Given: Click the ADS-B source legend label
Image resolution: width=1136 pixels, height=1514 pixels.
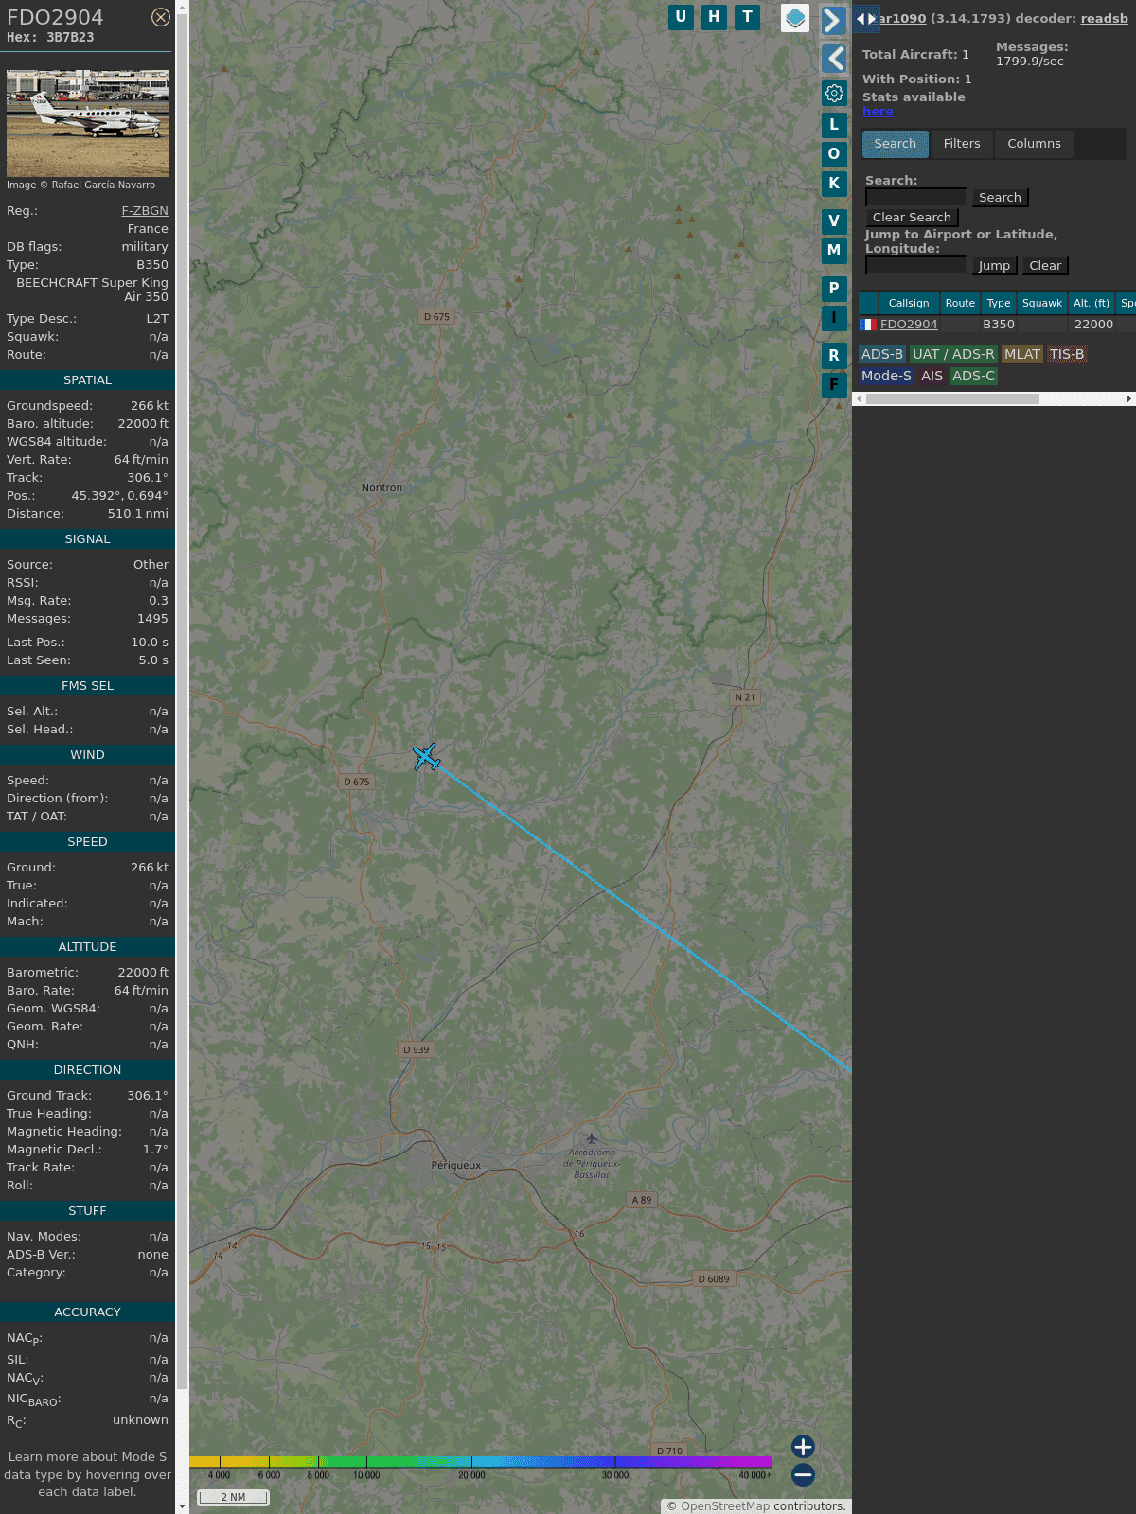Looking at the screenshot, I should tap(882, 354).
